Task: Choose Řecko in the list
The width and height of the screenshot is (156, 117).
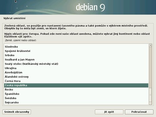Action: [x=76, y=90]
